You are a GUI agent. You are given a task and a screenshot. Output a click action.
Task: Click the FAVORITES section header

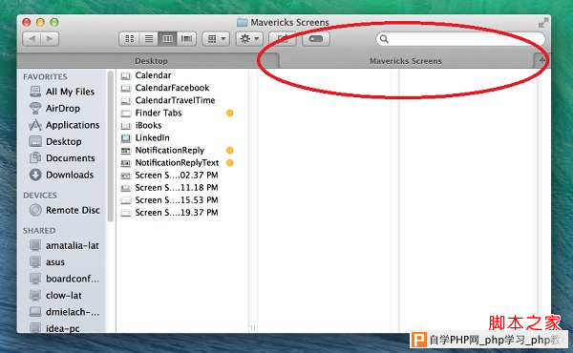[45, 76]
